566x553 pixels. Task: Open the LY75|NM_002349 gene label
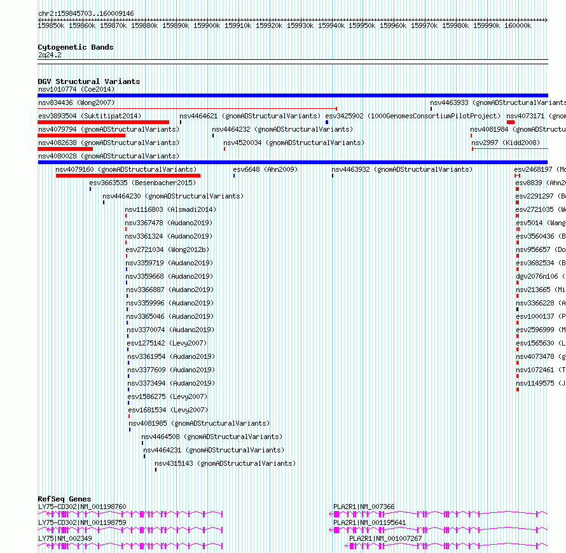[65, 538]
